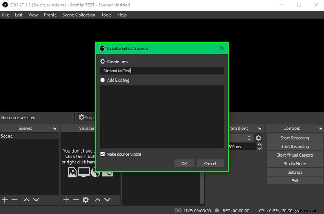Open transition properties gear icon
This screenshot has width=324, height=214.
tap(258, 138)
